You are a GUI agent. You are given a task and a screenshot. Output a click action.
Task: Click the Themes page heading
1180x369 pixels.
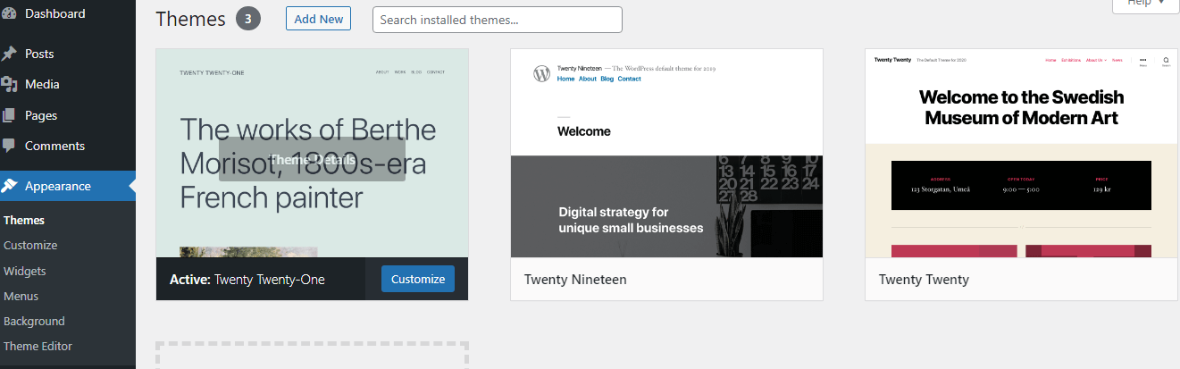coord(191,19)
